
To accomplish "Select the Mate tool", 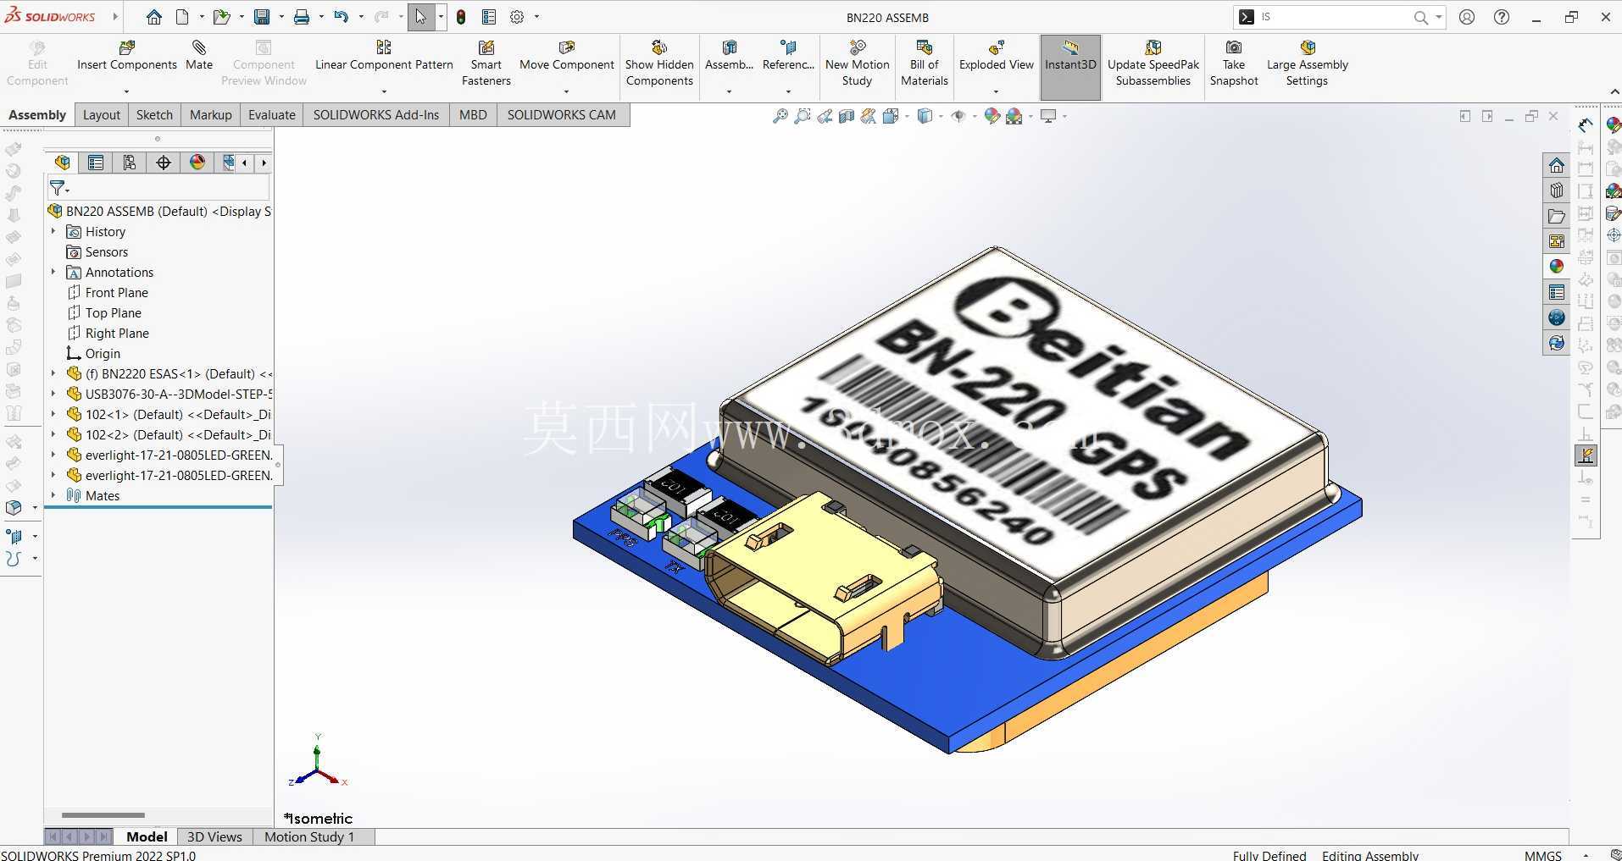I will pos(199,55).
